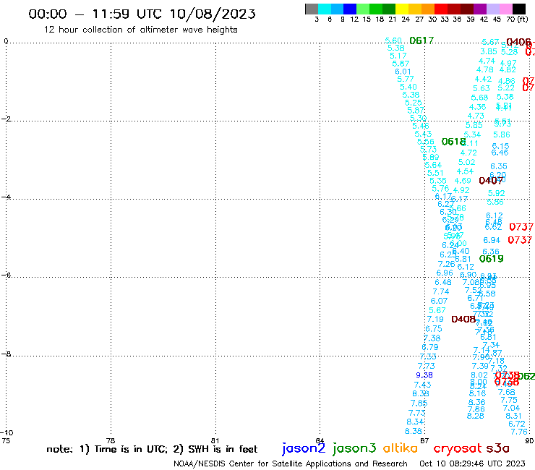This screenshot has width=535, height=470.
Task: Click the wave height value 7.26
Action: pyautogui.click(x=447, y=264)
